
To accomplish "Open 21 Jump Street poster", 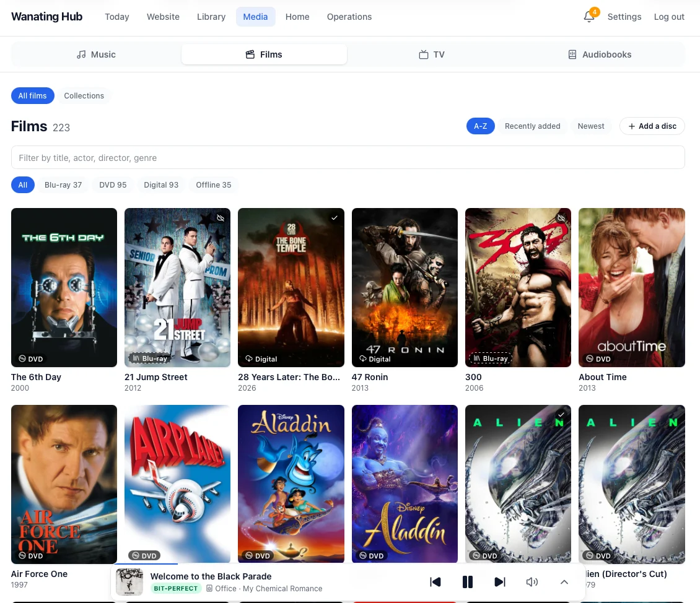I will pos(177,287).
